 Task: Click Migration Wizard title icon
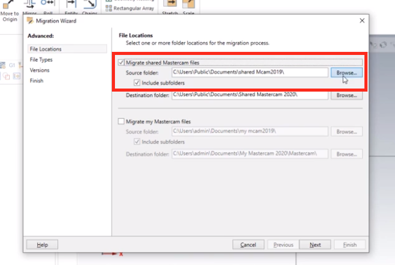(30, 21)
